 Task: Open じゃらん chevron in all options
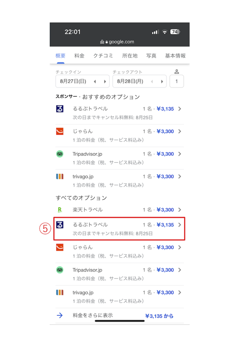(180, 247)
